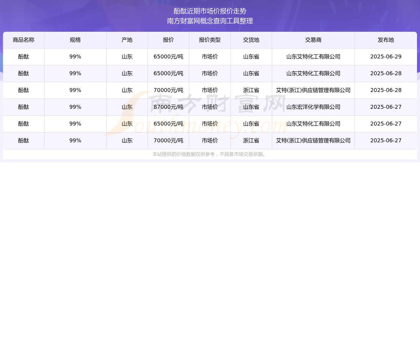Select 山东省 in the 2025-06-29 row
The width and height of the screenshot is (420, 361).
pos(251,57)
